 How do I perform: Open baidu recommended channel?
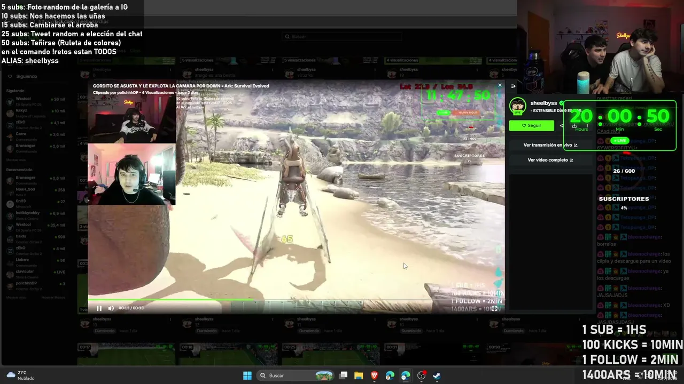point(36,238)
